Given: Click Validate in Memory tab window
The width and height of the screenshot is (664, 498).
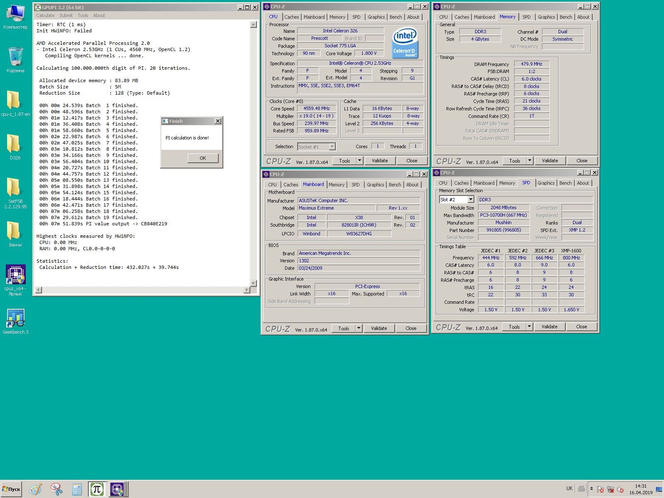Looking at the screenshot, I should [550, 161].
